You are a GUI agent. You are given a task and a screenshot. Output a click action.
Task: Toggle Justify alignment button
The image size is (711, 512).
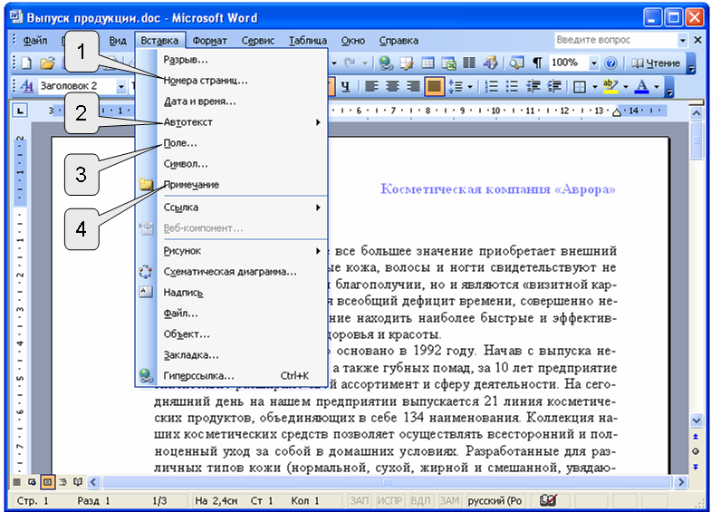click(434, 86)
